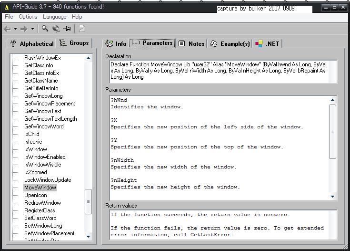
Task: Open the Example(s) tab
Action: tap(230, 43)
